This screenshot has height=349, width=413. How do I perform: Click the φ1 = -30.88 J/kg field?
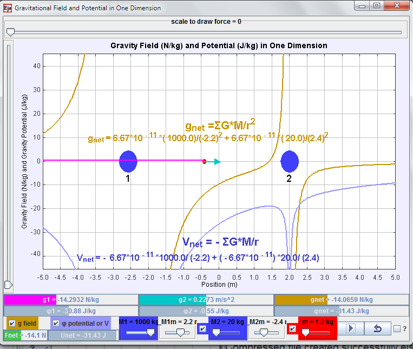(x=71, y=311)
